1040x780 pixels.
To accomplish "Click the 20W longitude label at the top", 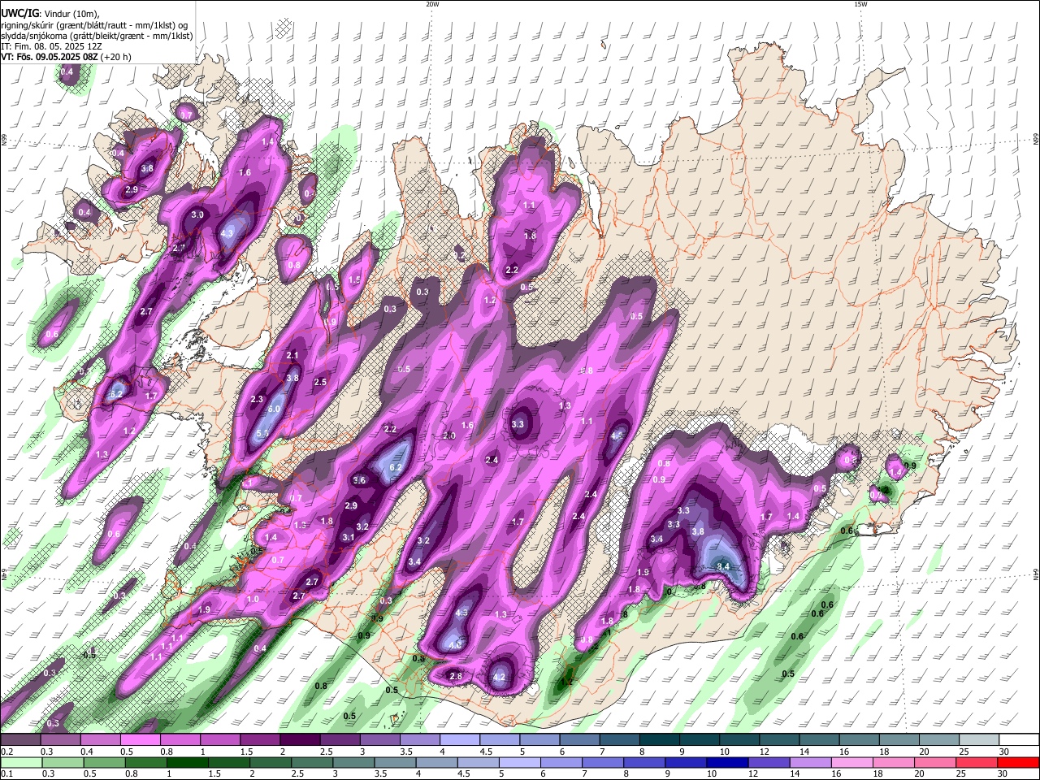I will [x=432, y=4].
